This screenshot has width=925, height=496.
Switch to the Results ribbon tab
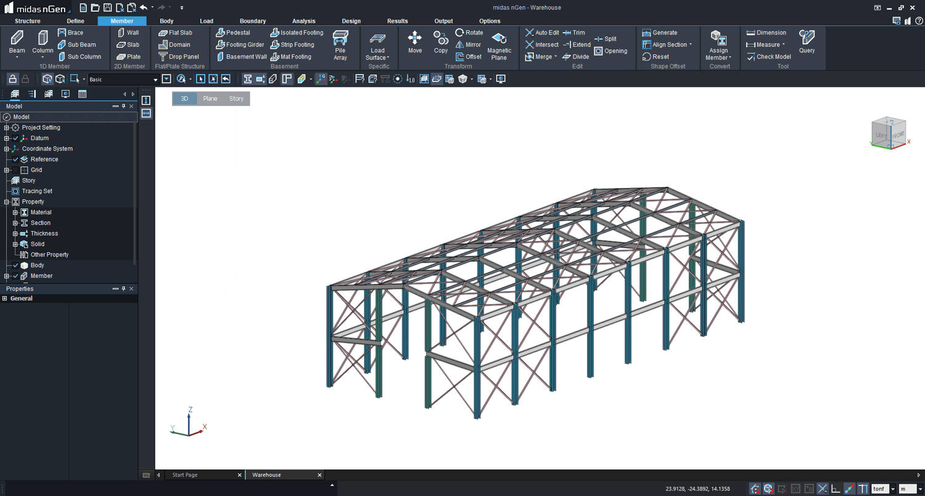coord(398,20)
